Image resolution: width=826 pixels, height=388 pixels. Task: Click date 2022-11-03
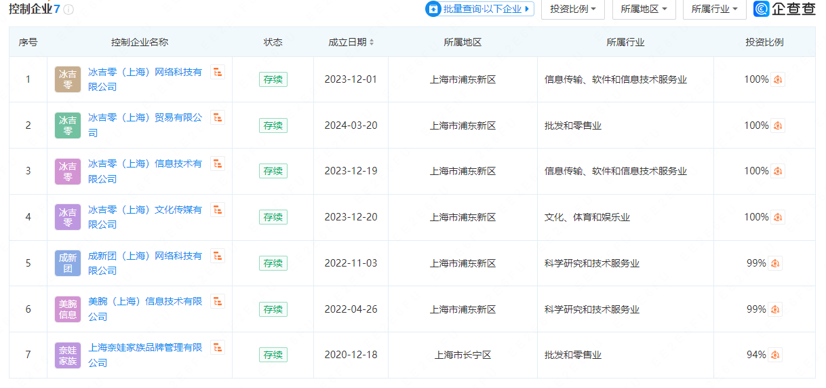[351, 263]
